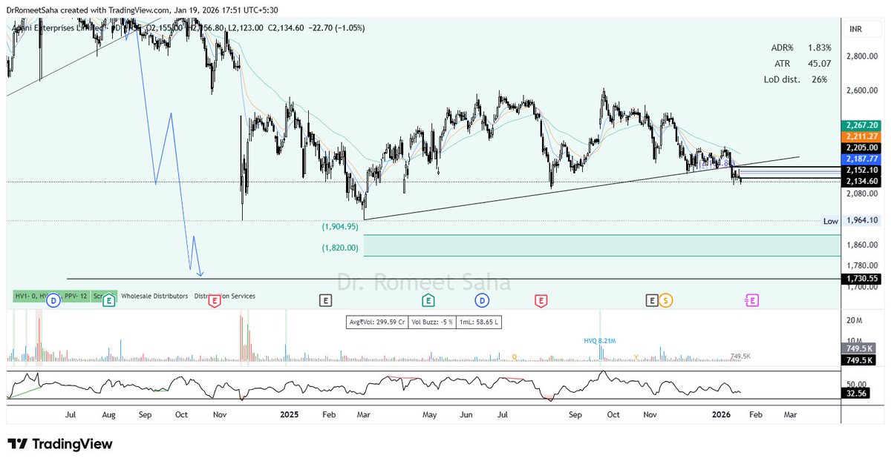Open the dividend marker beside the HV1 label

52,300
